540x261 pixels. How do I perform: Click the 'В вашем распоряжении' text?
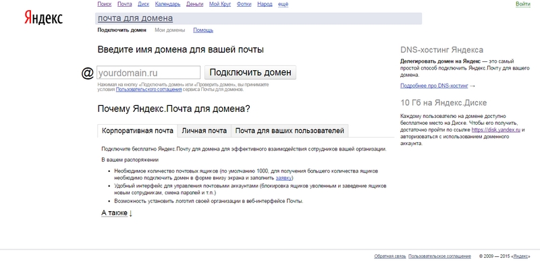click(x=130, y=160)
